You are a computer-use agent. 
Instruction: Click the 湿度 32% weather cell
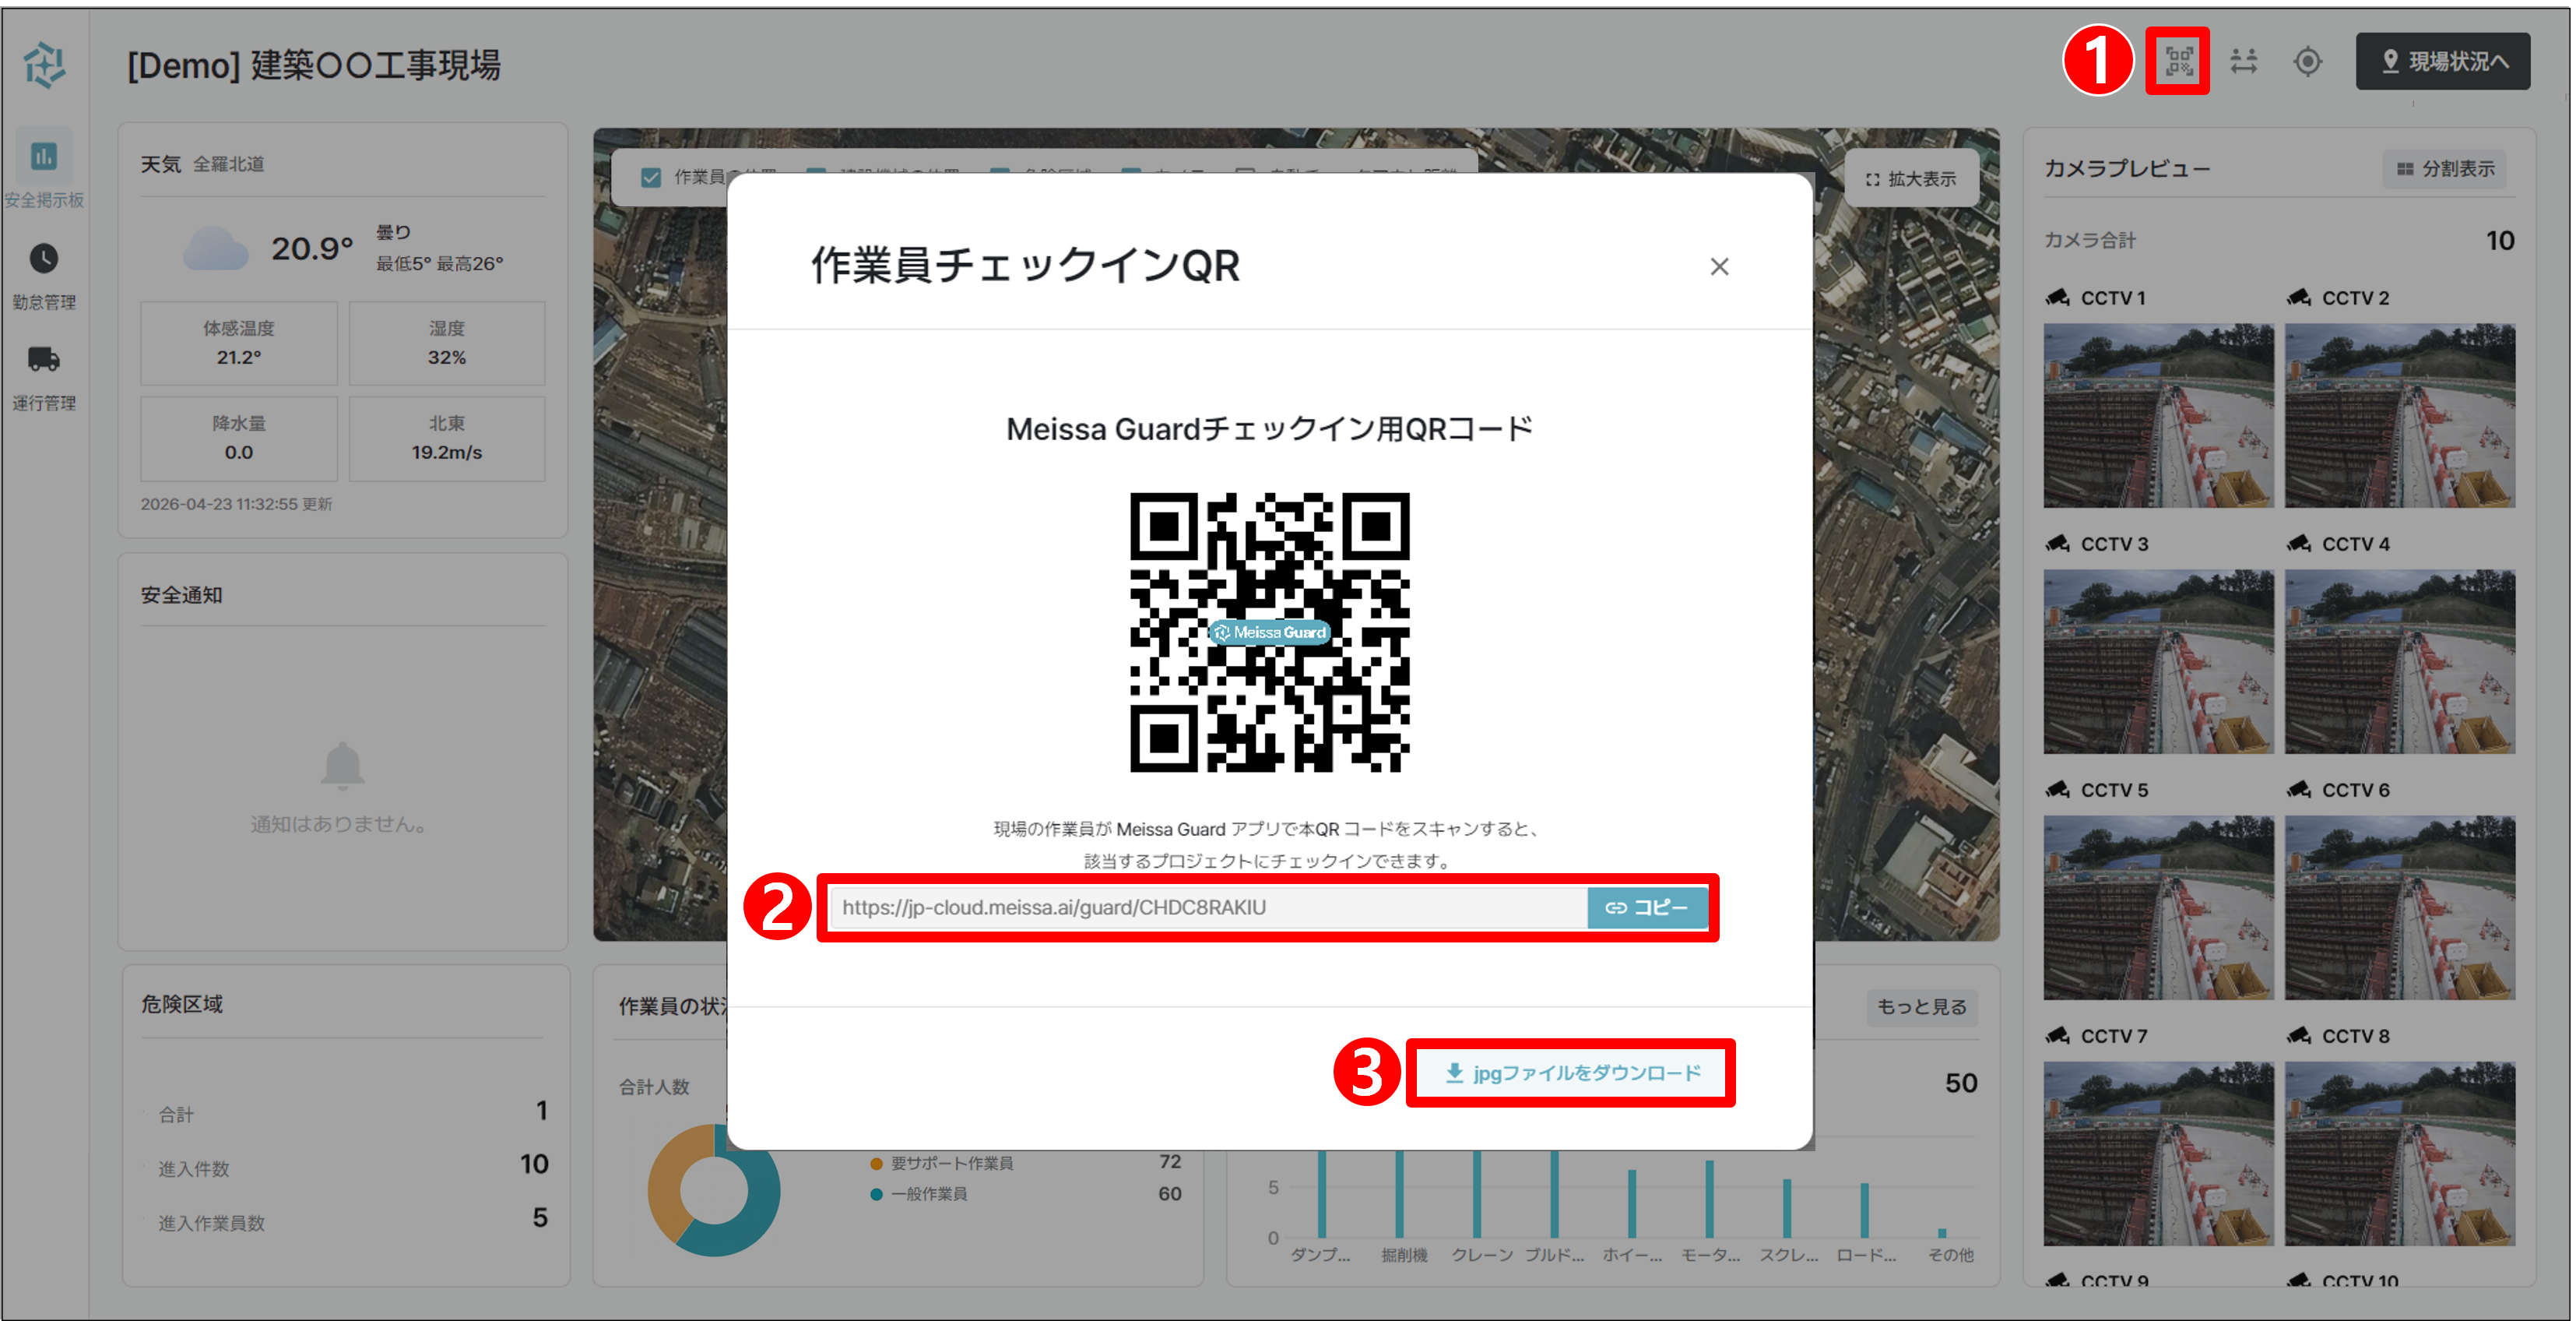click(447, 343)
